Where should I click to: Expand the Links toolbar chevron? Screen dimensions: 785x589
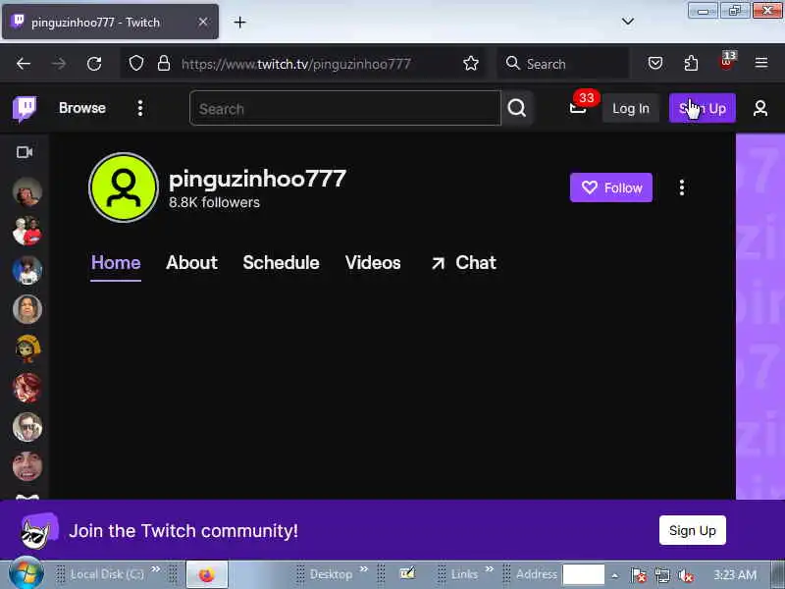point(490,569)
